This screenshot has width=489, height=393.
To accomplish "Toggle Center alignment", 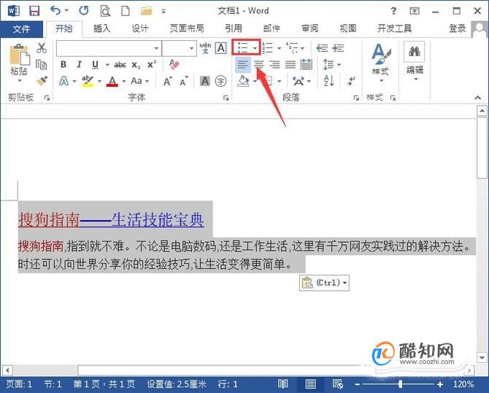I will pyautogui.click(x=258, y=64).
